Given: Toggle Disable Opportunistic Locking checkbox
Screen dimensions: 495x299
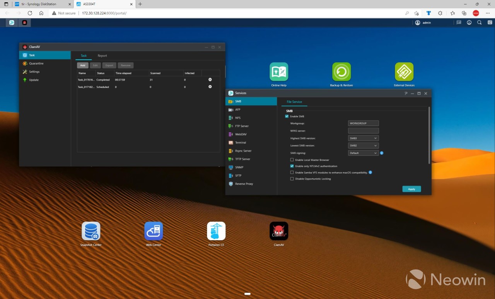Looking at the screenshot, I should coord(292,179).
